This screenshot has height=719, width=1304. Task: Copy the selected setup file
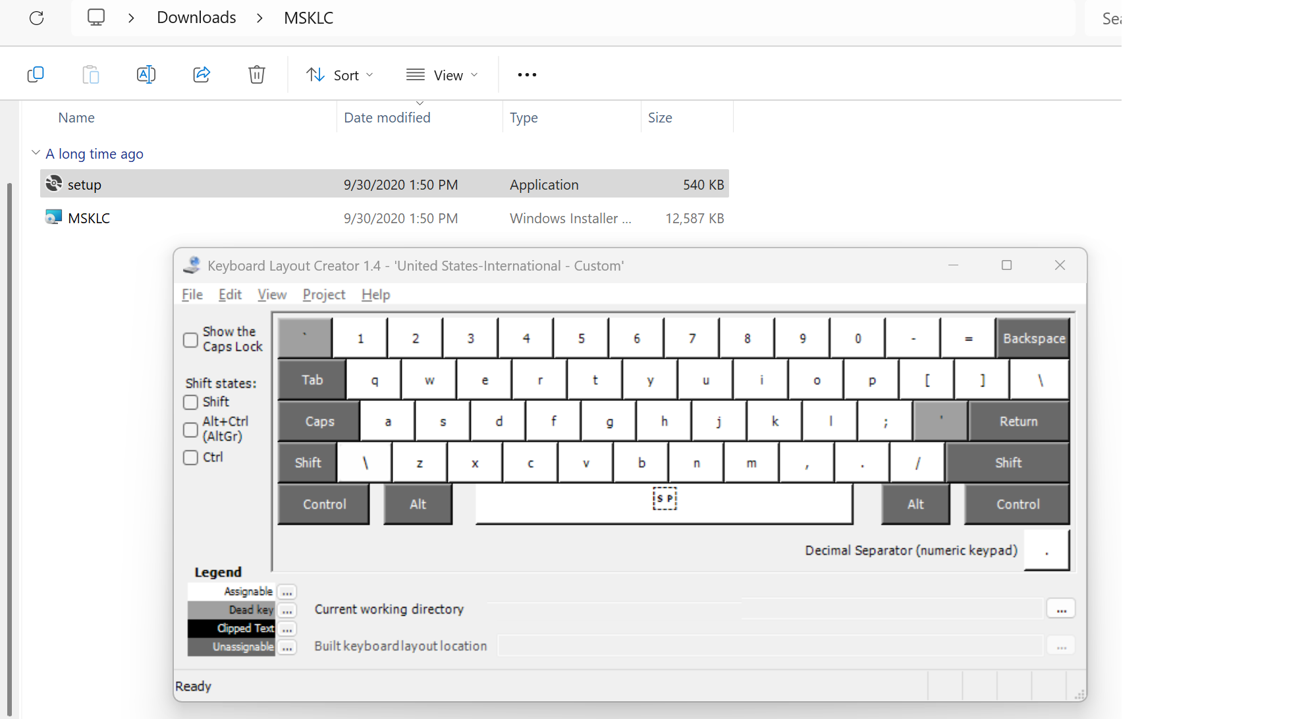[36, 74]
